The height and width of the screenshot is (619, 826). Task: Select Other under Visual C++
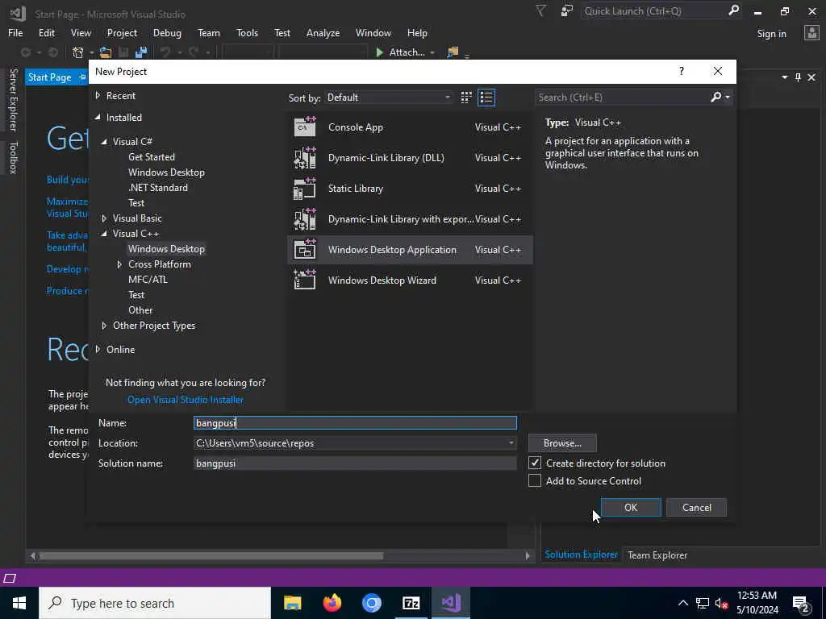tap(140, 310)
